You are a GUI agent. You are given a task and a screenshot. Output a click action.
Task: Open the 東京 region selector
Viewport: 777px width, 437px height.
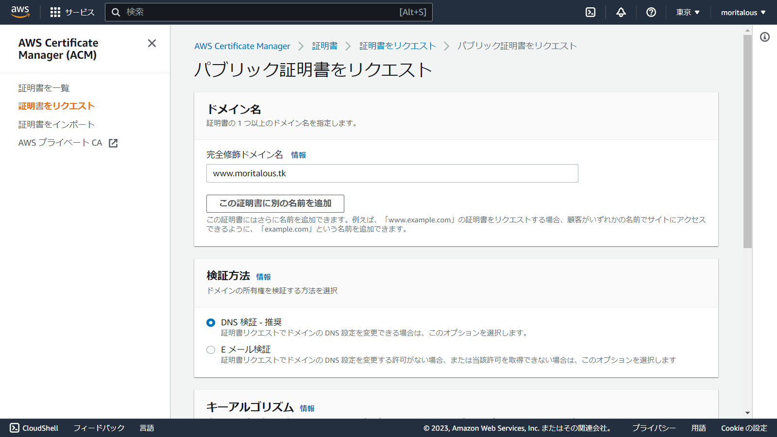pyautogui.click(x=687, y=12)
